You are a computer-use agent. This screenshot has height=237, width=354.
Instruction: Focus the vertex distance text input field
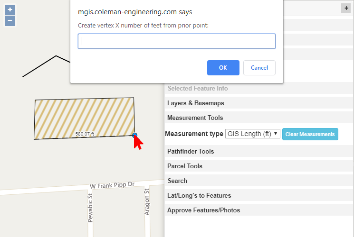click(177, 41)
